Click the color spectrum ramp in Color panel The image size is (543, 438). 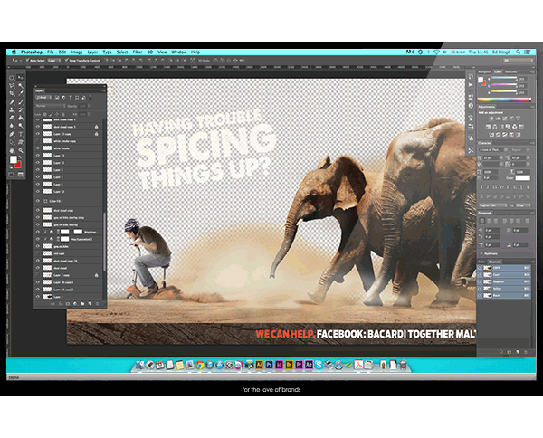pos(504,100)
